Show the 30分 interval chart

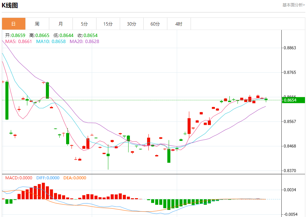tap(132, 24)
